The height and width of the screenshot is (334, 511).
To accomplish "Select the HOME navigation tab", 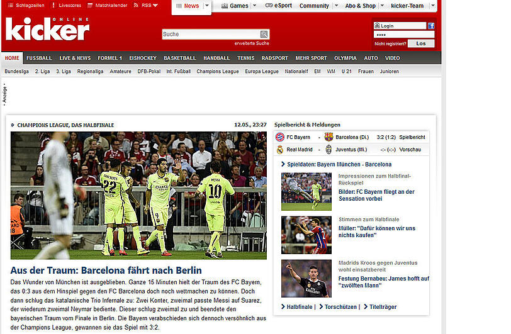I will click(x=12, y=58).
